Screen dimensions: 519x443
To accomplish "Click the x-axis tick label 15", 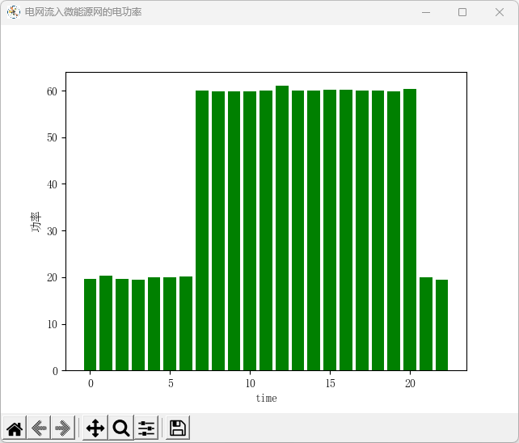I will tap(330, 383).
